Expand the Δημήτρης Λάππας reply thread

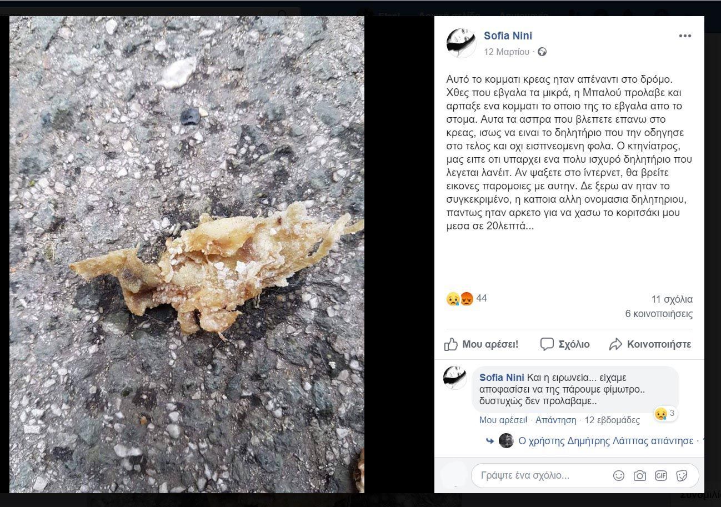pos(605,441)
